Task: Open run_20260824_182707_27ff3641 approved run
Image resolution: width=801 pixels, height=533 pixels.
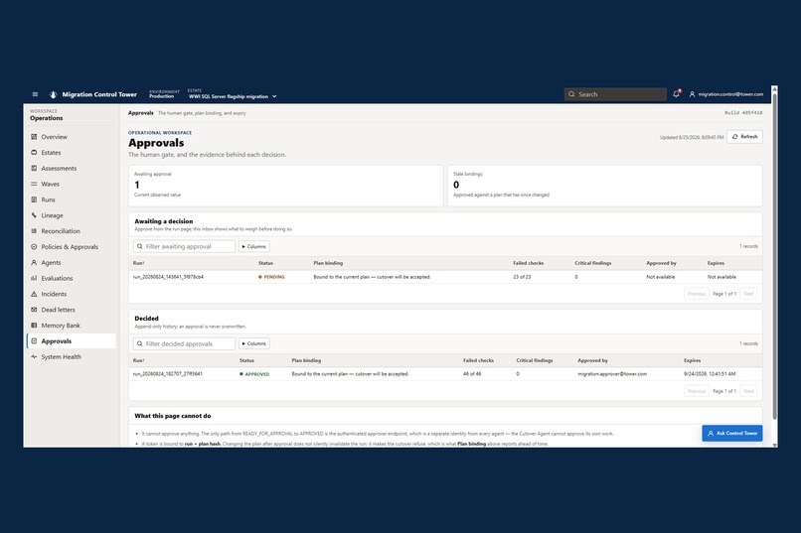Action: pyautogui.click(x=168, y=374)
